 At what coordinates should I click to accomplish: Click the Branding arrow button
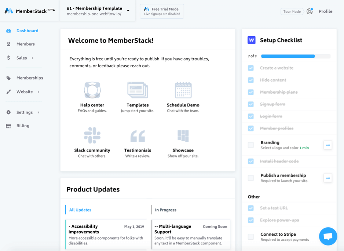click(328, 145)
